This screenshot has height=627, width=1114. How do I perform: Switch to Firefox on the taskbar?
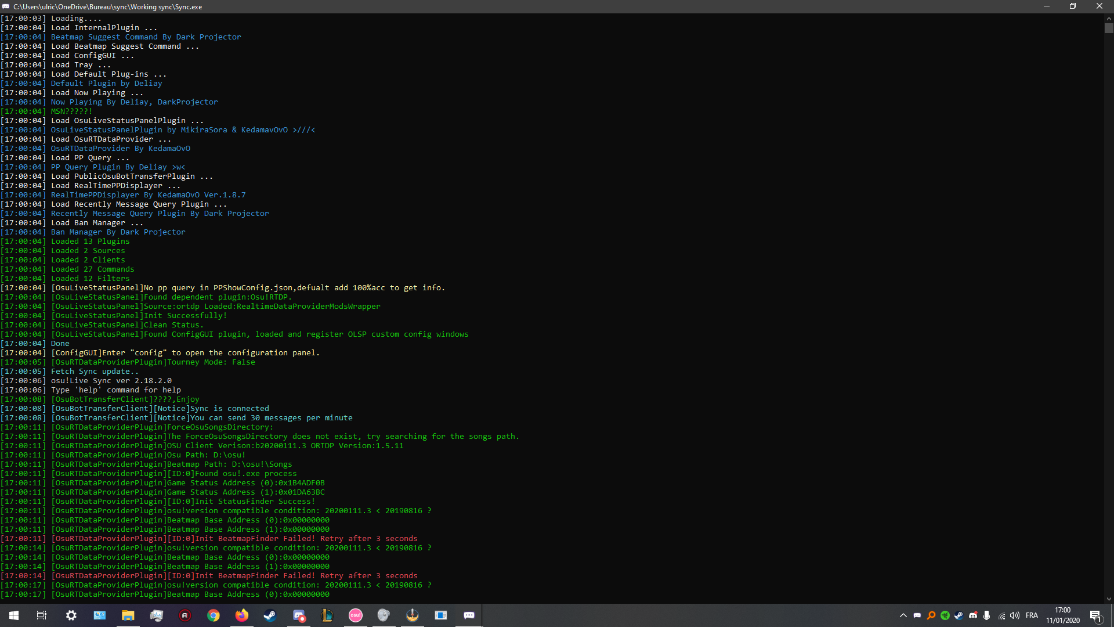[x=242, y=615]
